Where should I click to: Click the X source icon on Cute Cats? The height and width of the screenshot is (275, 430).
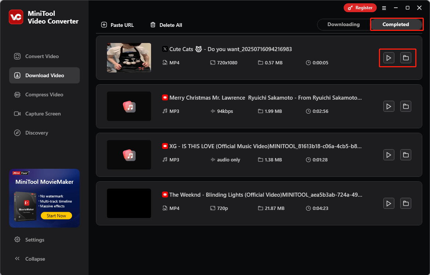165,49
